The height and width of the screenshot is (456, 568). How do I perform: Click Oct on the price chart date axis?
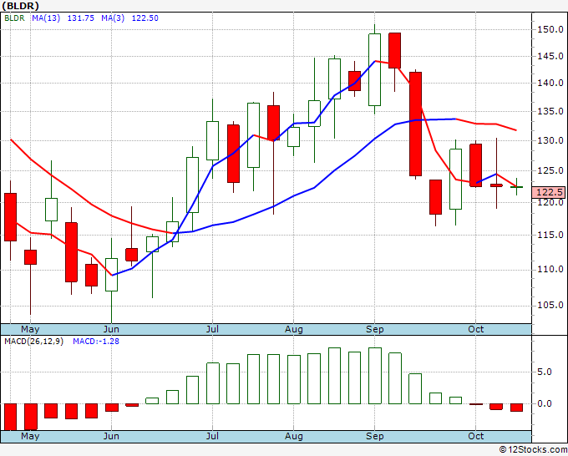coord(475,329)
